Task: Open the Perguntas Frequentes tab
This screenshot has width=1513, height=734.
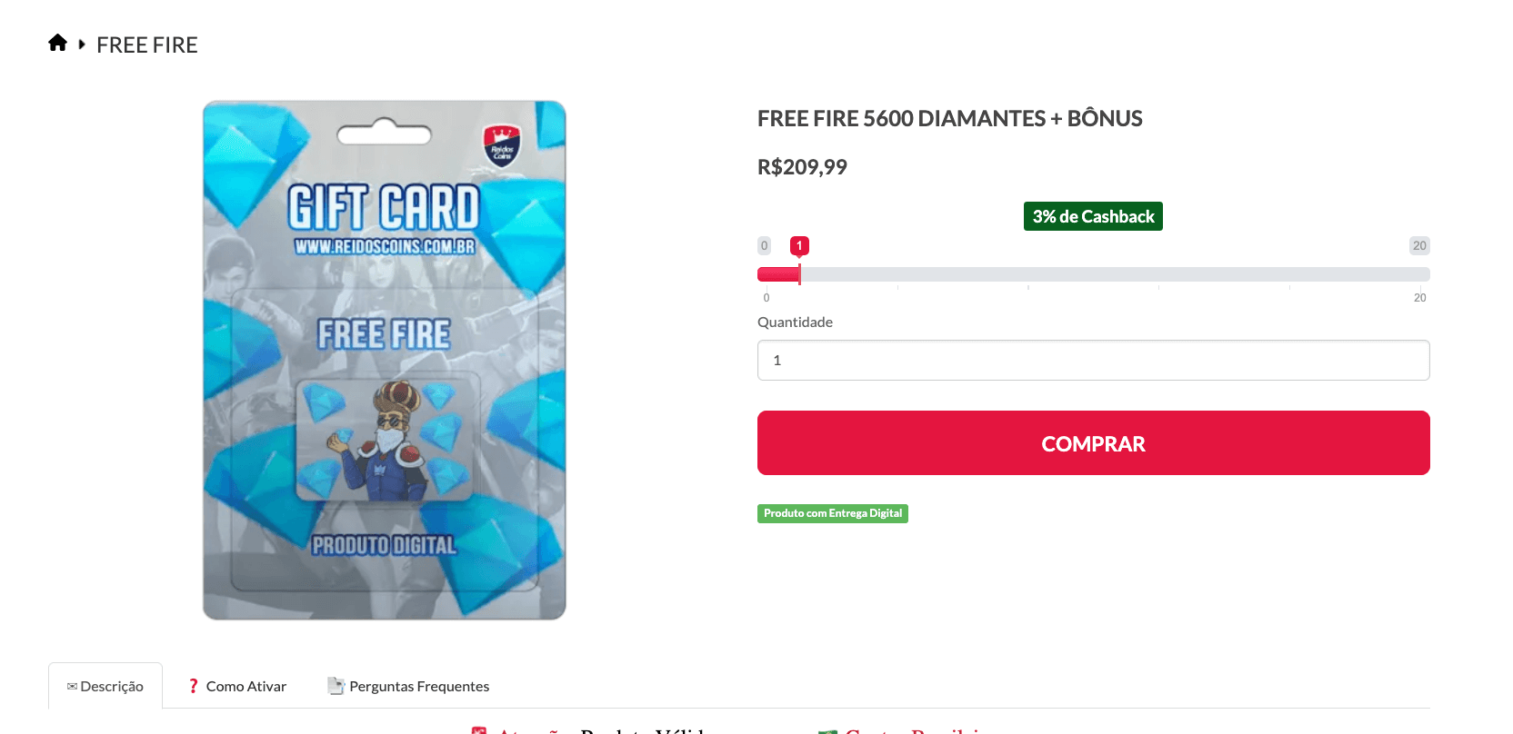Action: click(x=408, y=686)
